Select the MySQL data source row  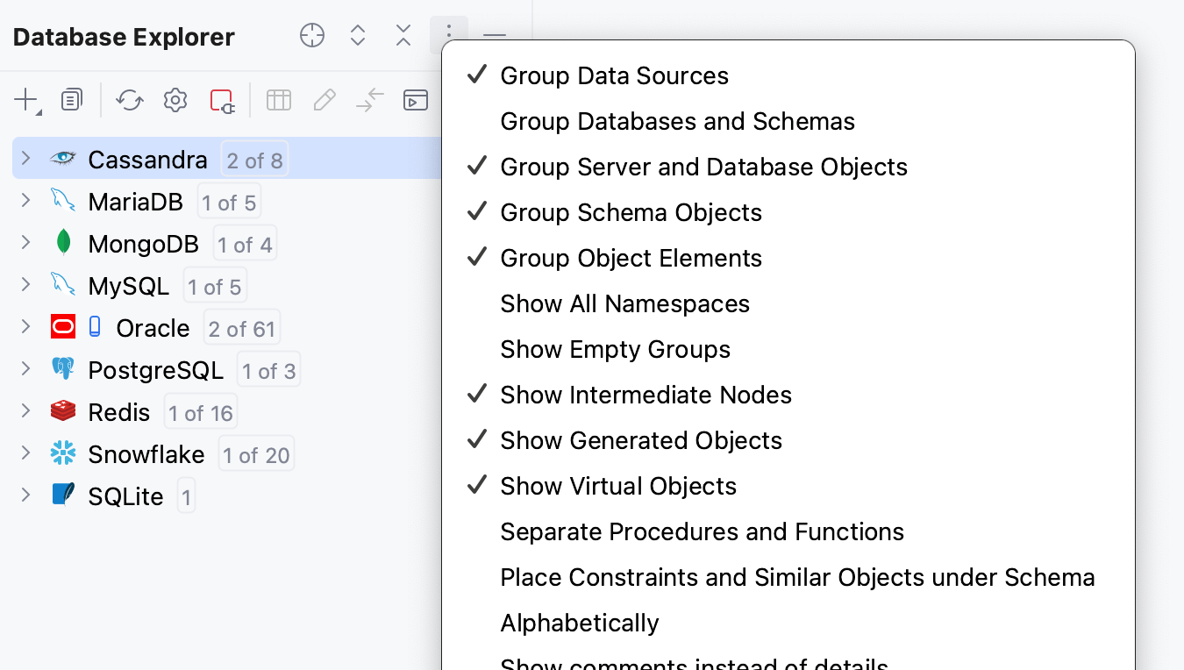coord(227,285)
